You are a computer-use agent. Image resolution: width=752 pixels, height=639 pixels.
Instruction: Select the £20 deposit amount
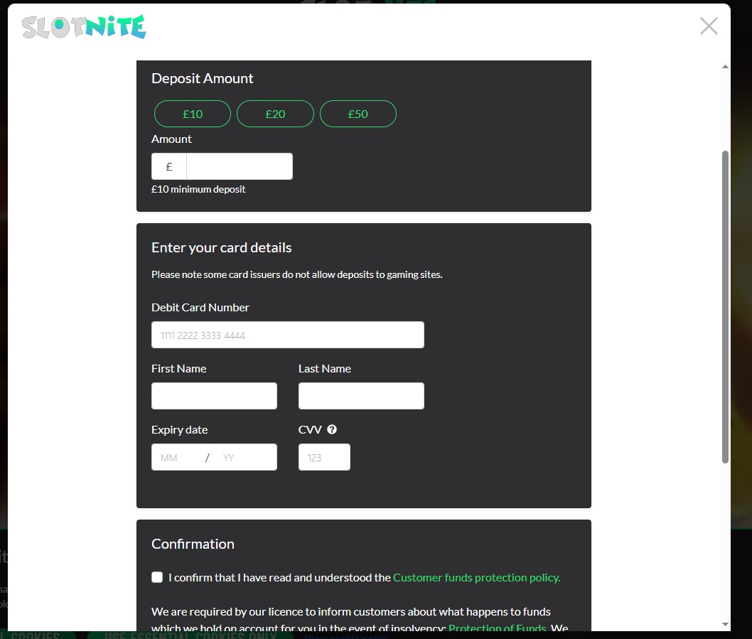[x=275, y=114]
